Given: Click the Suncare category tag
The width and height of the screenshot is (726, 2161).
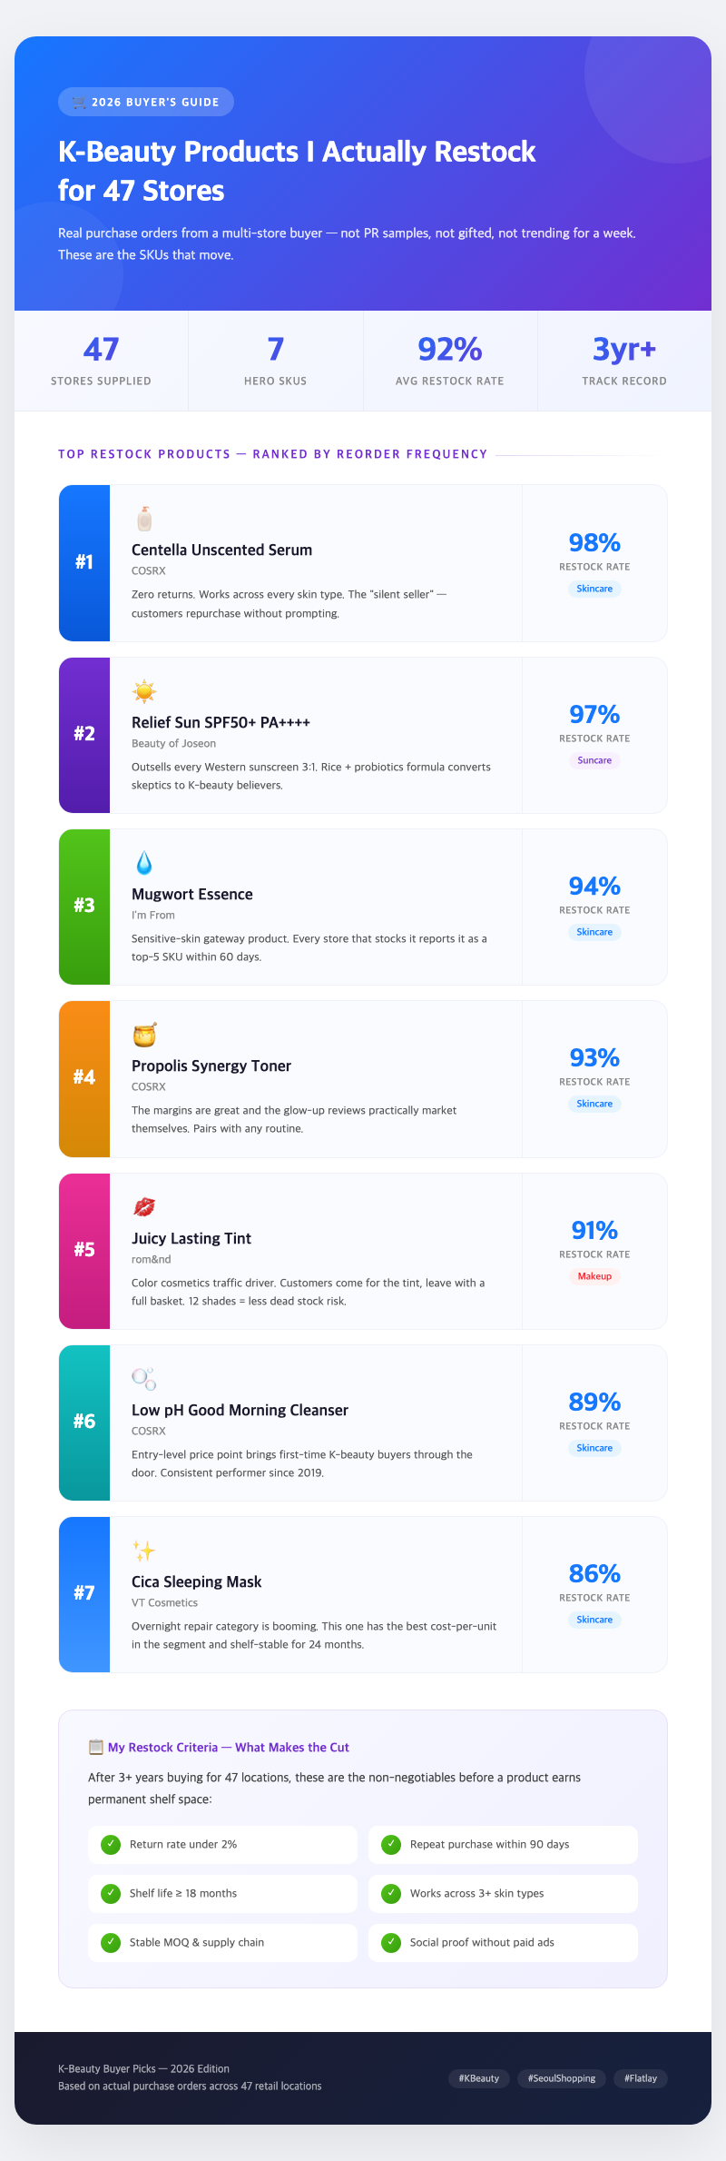Looking at the screenshot, I should point(594,760).
